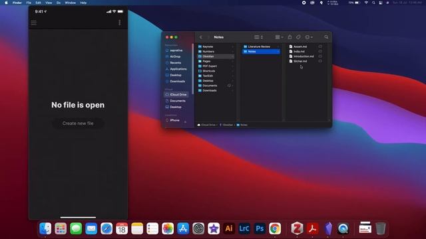
Task: Open the Finder action ellipsis menu
Action: [309, 37]
